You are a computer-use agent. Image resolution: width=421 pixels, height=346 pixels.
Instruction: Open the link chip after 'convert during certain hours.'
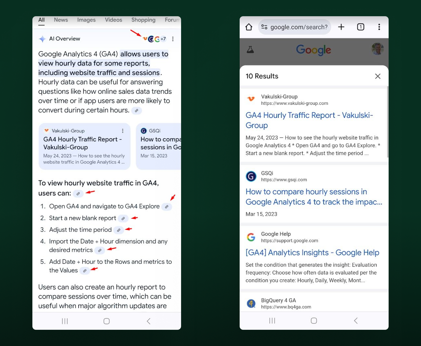(x=137, y=111)
